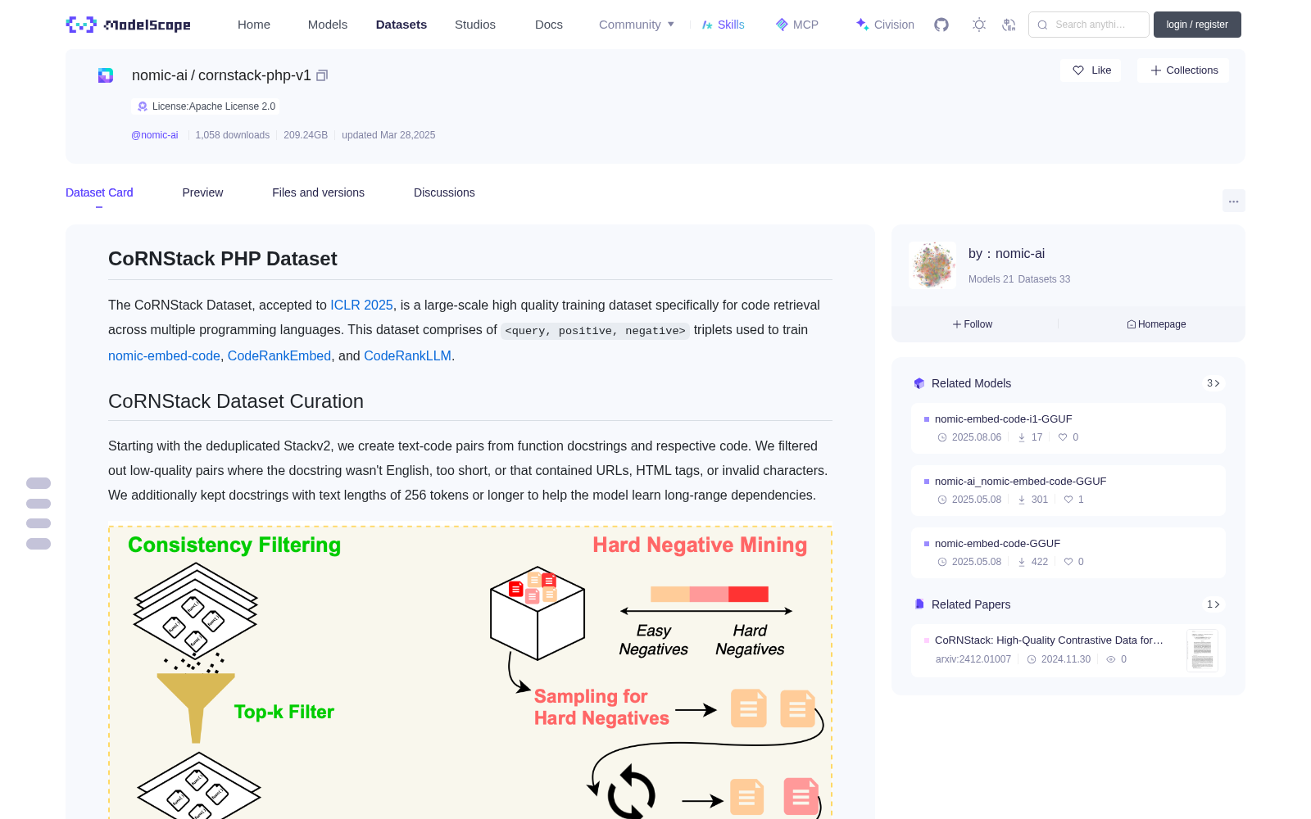1311x819 pixels.
Task: Go to Home in navigation bar
Action: 254,25
